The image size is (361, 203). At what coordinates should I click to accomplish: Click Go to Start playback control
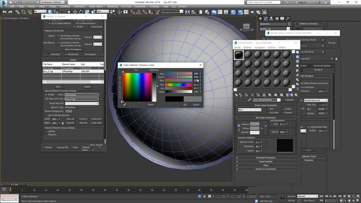(x=322, y=196)
